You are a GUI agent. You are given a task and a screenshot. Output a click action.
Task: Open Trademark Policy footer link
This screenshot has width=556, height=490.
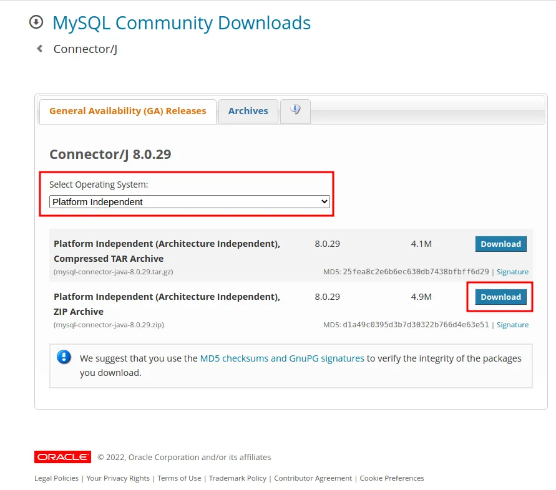point(237,478)
